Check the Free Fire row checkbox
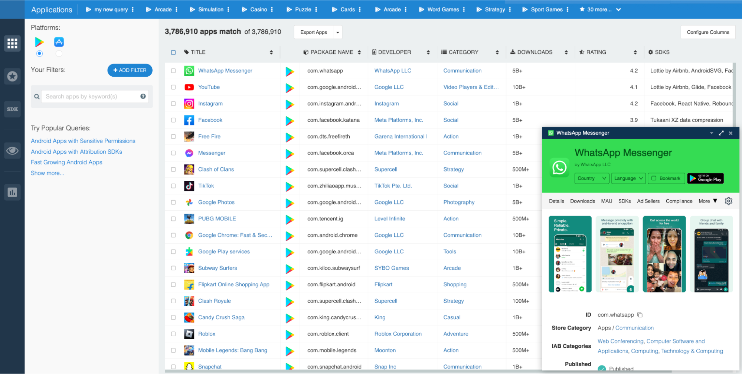This screenshot has height=374, width=742. [173, 137]
